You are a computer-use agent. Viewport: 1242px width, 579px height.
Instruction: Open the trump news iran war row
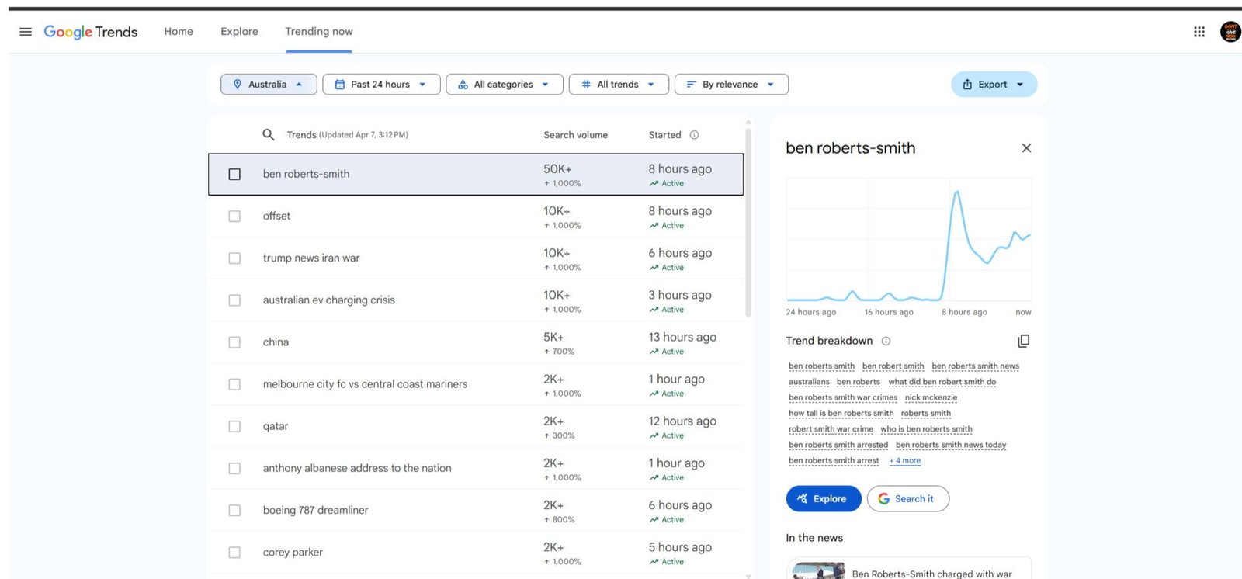point(476,258)
